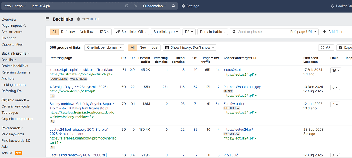352x158 pixels.
Task: Select the Dofollow filter
Action: click(x=68, y=32)
